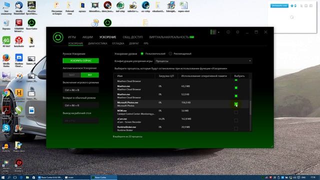
Task: Open the АКЦИИ main tab
Action: tap(87, 37)
